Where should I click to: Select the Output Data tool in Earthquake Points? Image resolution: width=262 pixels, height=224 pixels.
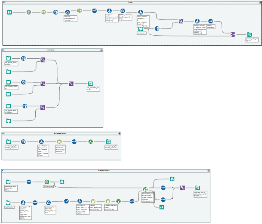point(108,142)
